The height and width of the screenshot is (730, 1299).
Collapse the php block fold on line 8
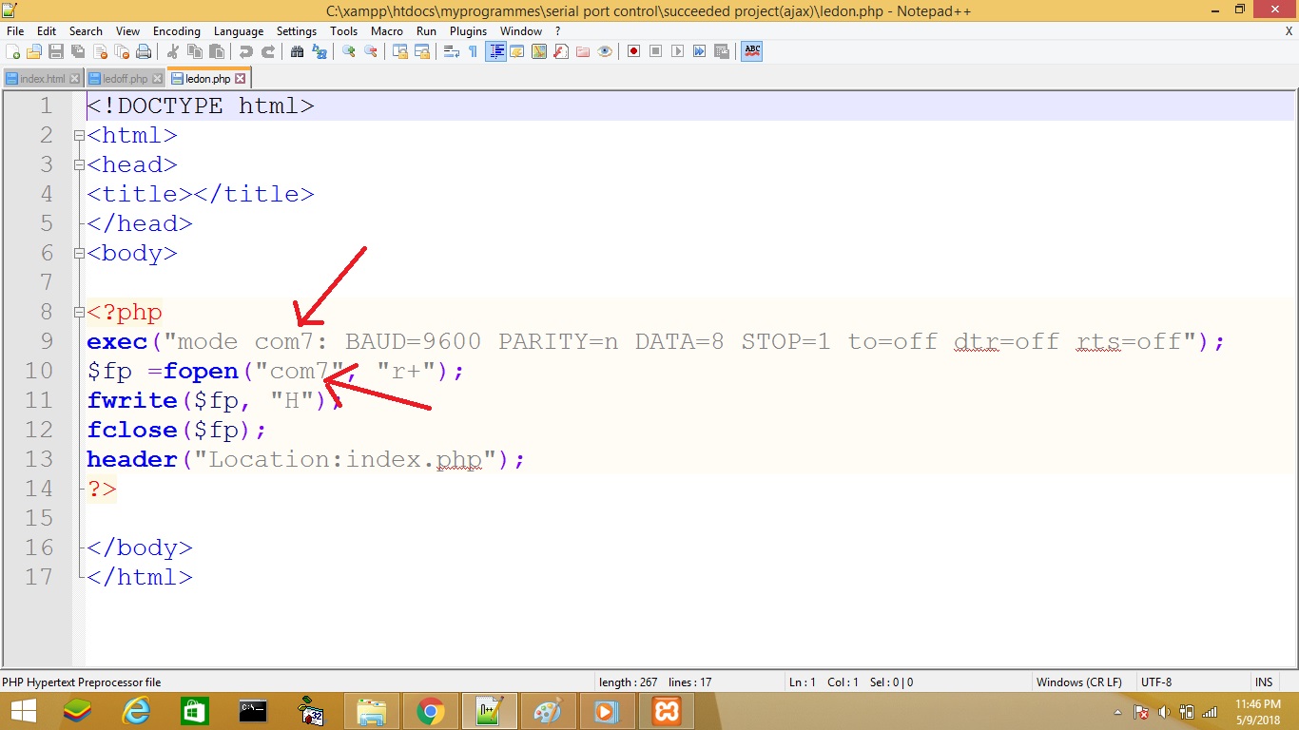coord(79,313)
